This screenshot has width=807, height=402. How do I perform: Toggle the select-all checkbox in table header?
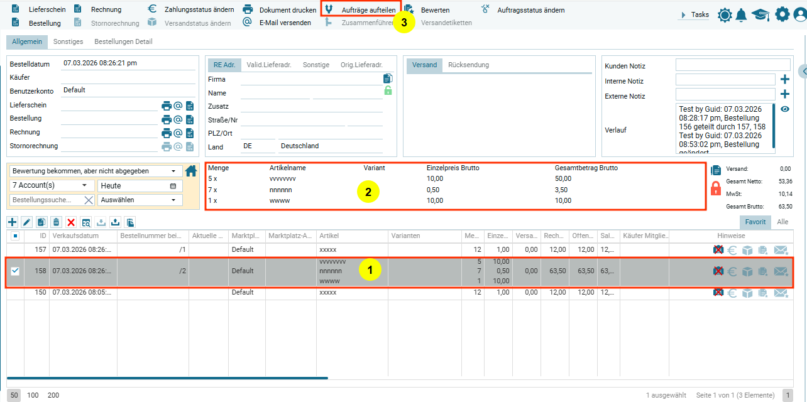click(16, 236)
